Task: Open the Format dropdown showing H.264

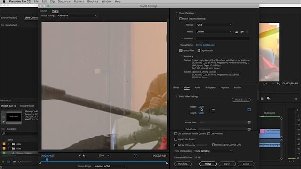Action: point(214,25)
